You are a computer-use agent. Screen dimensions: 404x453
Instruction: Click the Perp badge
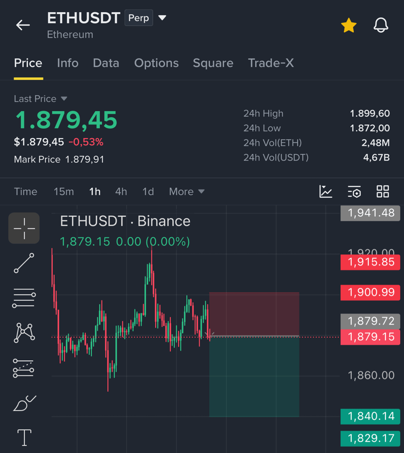tap(139, 18)
